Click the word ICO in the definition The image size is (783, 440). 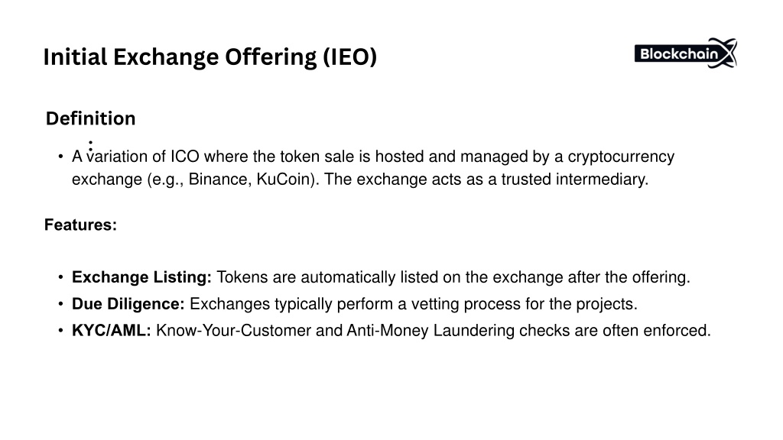pyautogui.click(x=185, y=157)
